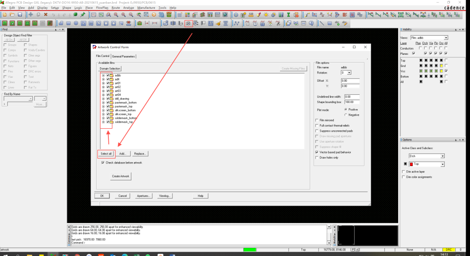This screenshot has height=256, width=470.
Task: Open the Artwork camera icon
Action: pyautogui.click(x=188, y=23)
